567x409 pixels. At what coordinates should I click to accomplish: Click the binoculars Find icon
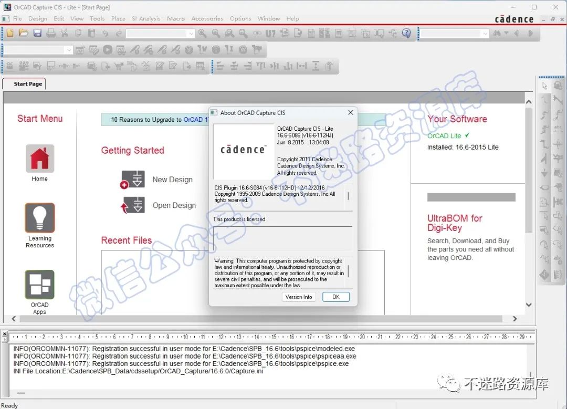pos(497,33)
